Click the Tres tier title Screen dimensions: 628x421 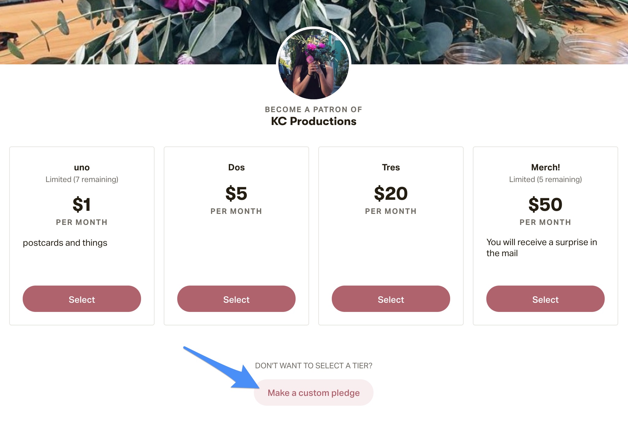tap(391, 167)
